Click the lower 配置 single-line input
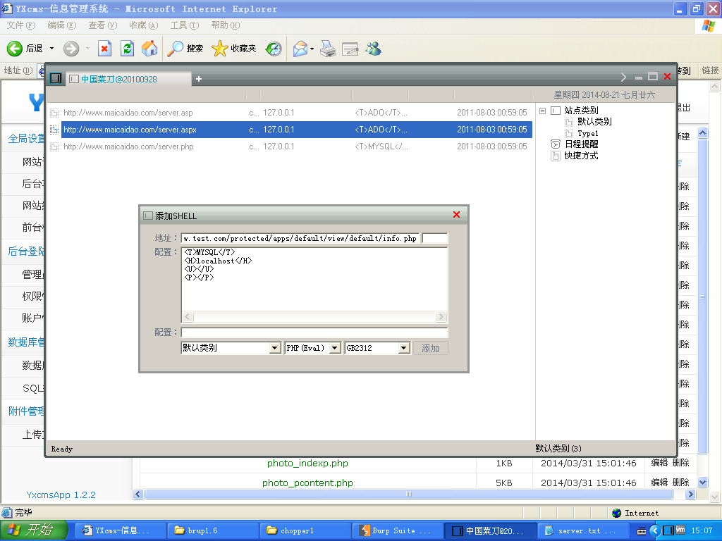 [x=314, y=332]
